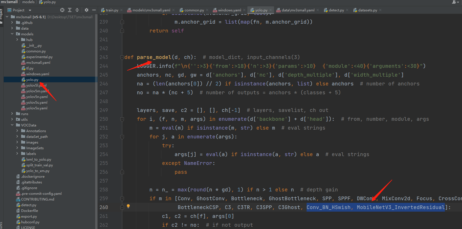
Task: Close the datasets.py tab
Action: point(380,10)
